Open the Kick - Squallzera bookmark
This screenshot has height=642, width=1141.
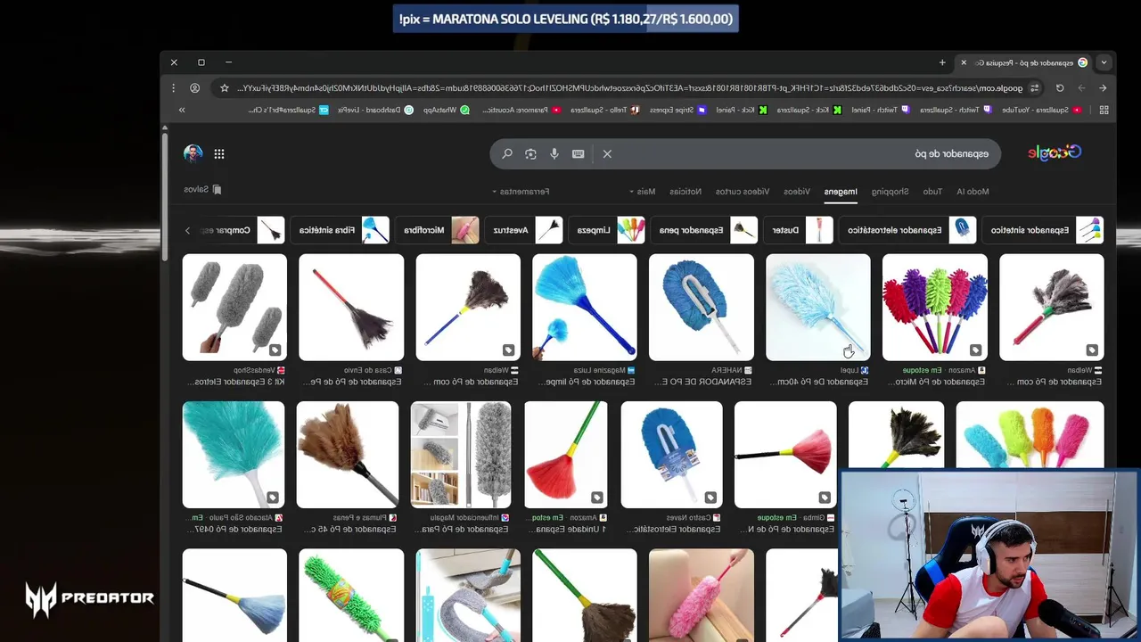809,110
